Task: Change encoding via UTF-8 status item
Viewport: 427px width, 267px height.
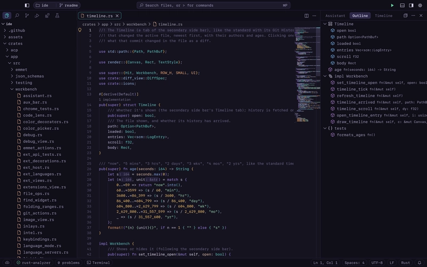Action: 377,263
